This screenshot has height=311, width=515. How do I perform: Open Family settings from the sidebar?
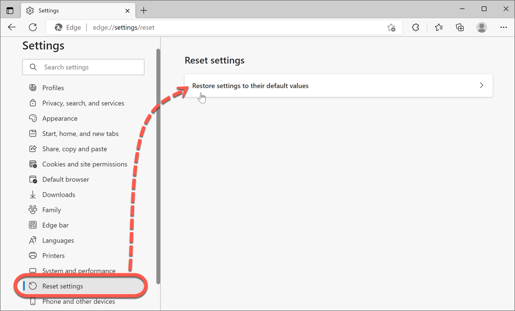point(51,210)
